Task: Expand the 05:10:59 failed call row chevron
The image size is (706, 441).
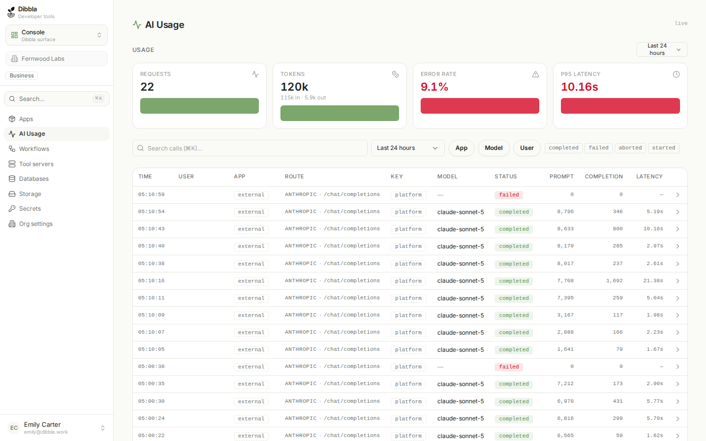Action: coord(678,195)
